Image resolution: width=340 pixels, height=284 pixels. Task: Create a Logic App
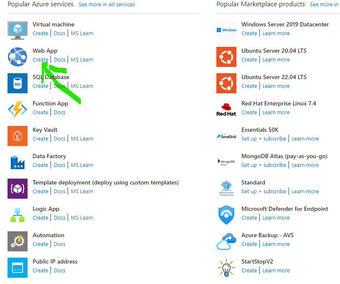point(41,217)
